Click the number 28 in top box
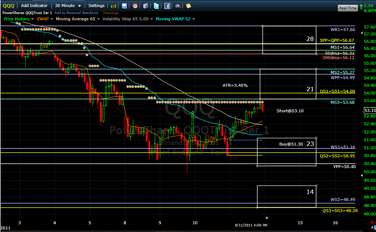376x232 pixels. (310, 39)
